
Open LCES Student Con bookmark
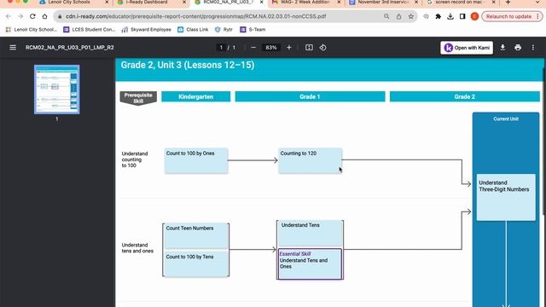[89, 30]
